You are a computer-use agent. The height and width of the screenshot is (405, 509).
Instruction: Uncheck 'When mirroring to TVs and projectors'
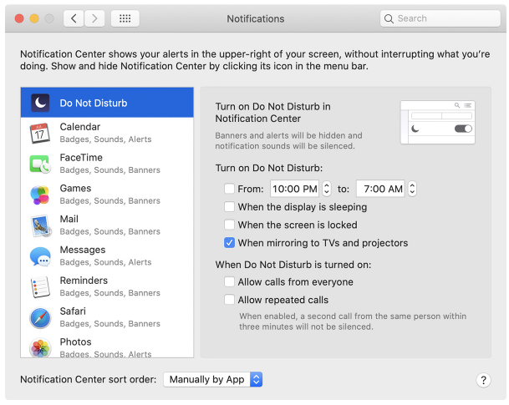point(230,244)
